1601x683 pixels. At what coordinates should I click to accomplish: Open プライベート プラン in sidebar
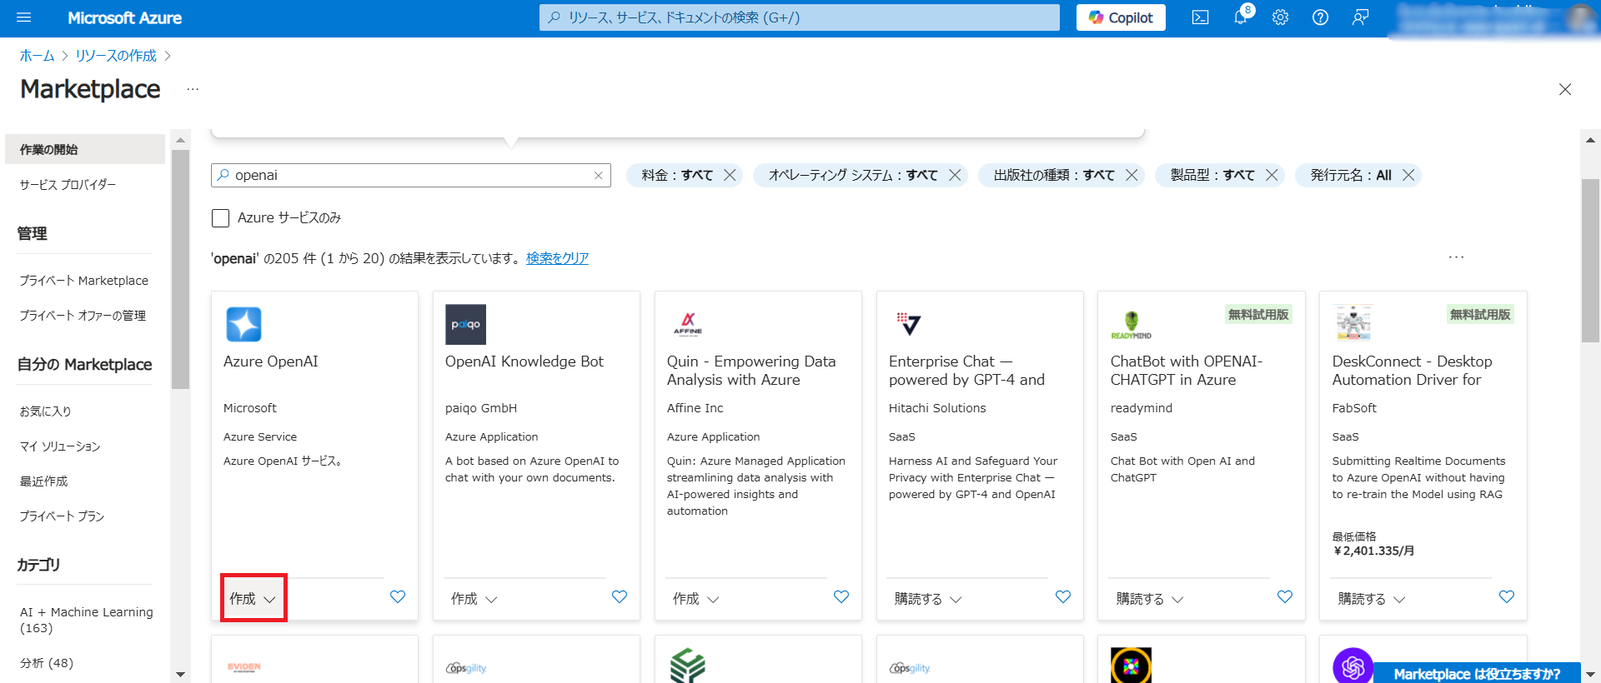click(62, 516)
